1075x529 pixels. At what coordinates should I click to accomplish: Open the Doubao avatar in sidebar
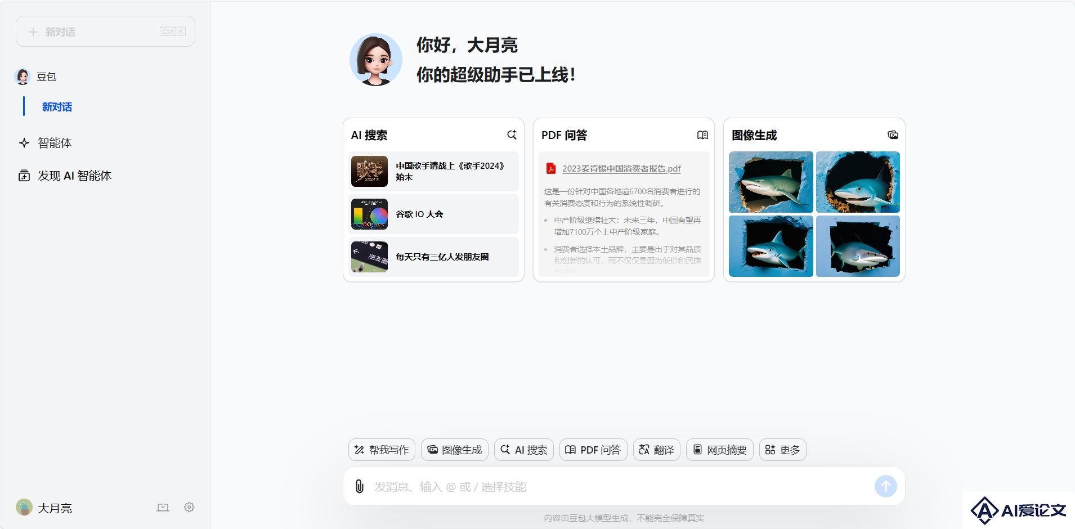click(23, 77)
